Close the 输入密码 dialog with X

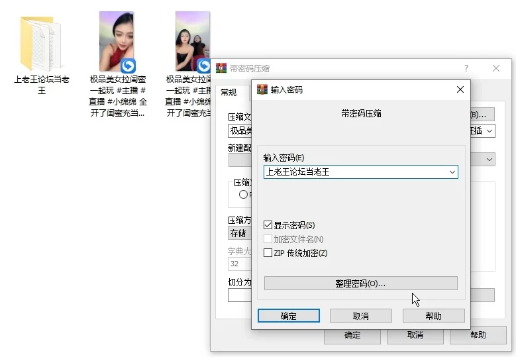460,89
